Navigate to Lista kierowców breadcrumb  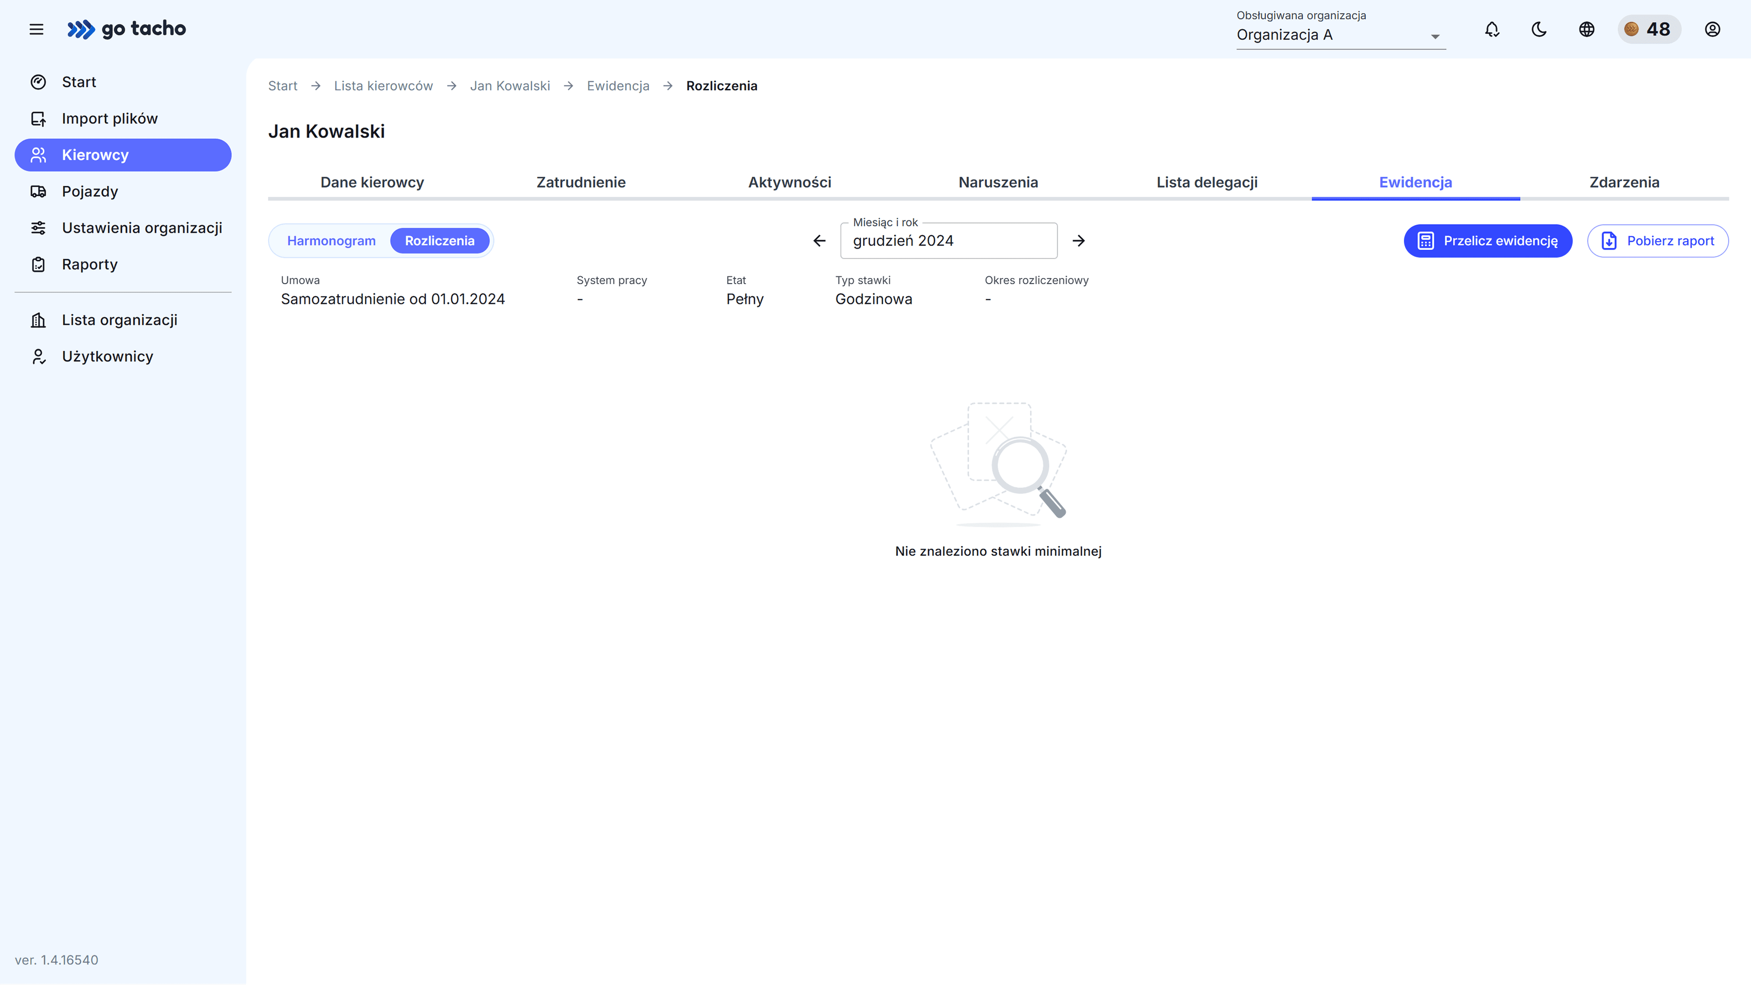[383, 86]
